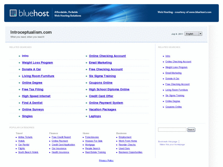Click the Intro link in main list
The image size is (223, 167).
click(25, 56)
